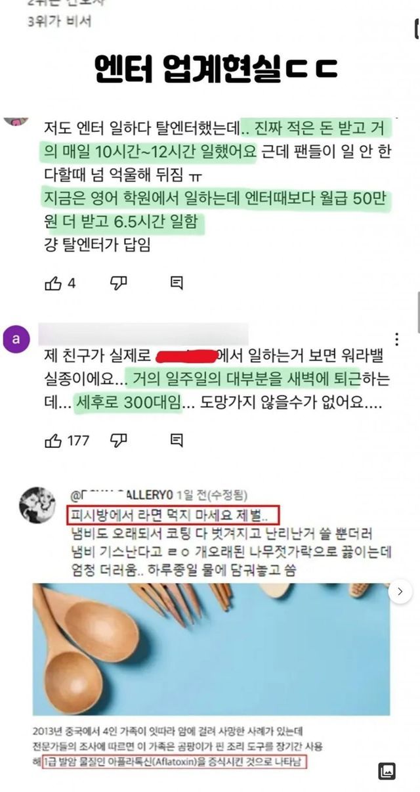Like the comment with 177 likes
Viewport: 420px width, 792px height.
point(52,440)
